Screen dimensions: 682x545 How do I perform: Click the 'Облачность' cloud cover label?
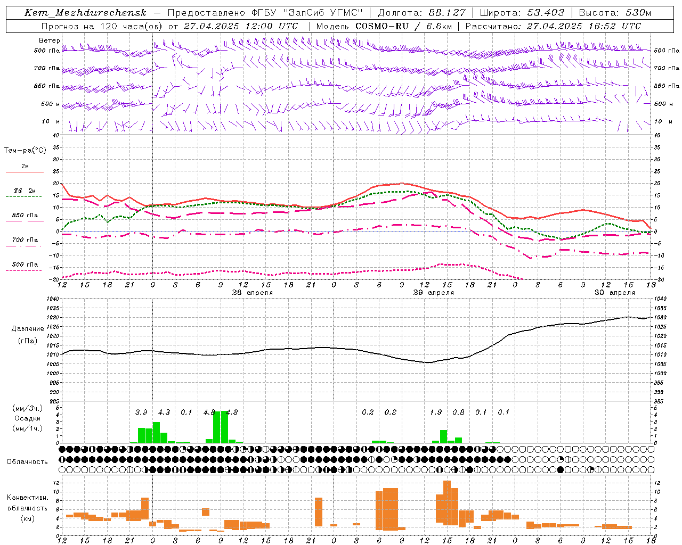[27, 462]
